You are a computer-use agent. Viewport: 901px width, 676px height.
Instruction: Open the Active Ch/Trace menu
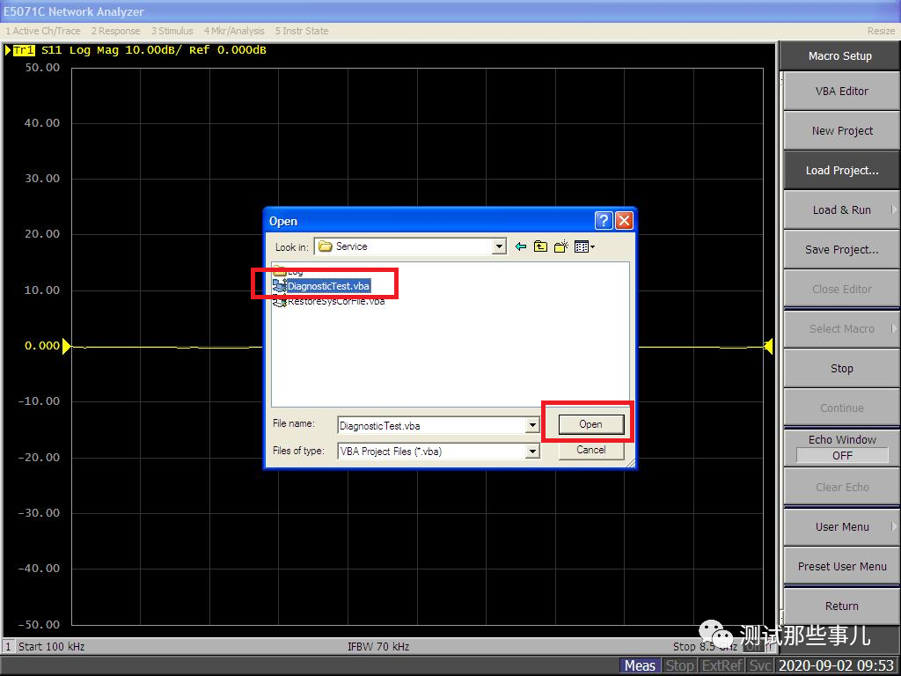coord(43,31)
